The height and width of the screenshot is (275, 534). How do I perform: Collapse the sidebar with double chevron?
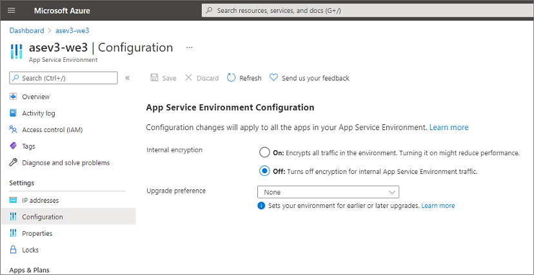[127, 78]
